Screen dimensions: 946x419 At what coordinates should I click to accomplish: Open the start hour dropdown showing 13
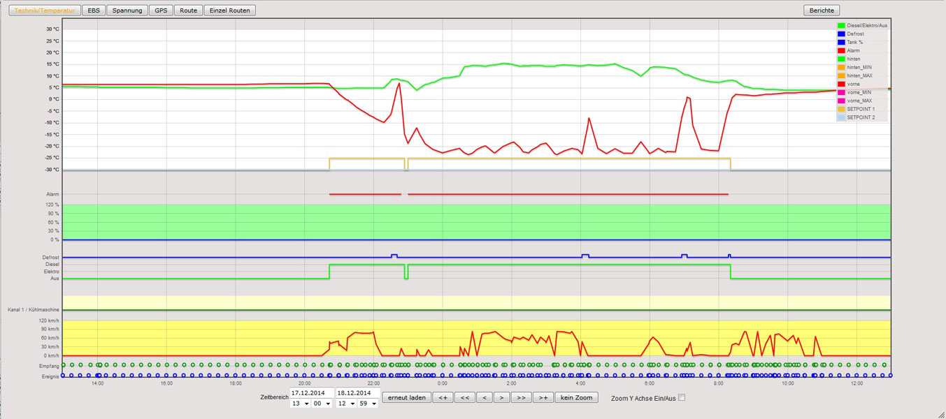300,404
